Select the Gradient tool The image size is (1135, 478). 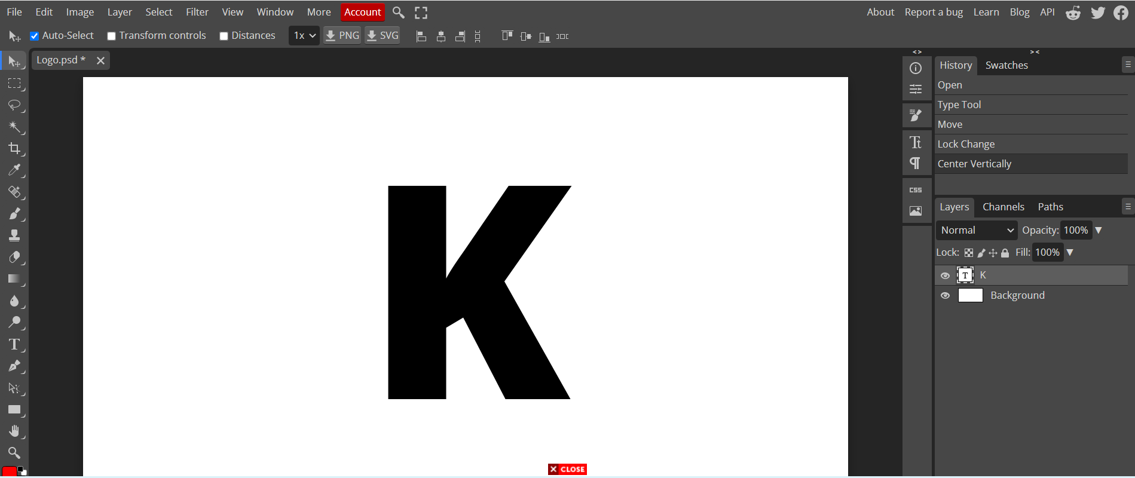pyautogui.click(x=14, y=279)
